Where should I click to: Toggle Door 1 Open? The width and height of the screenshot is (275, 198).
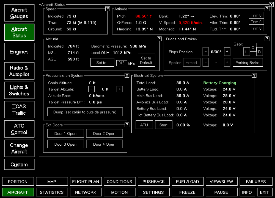pos(65,134)
